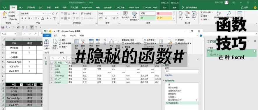Image resolution: width=258 pixels, height=110 pixels.
Task: Click the 所有属性 (All Properties) link
Action: click(x=169, y=75)
